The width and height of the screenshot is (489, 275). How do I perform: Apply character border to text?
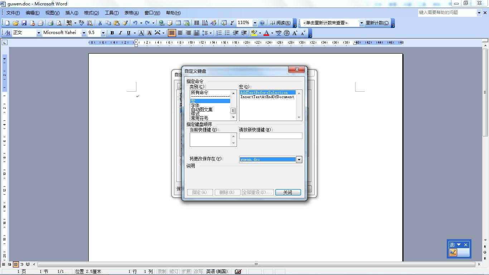(x=141, y=33)
